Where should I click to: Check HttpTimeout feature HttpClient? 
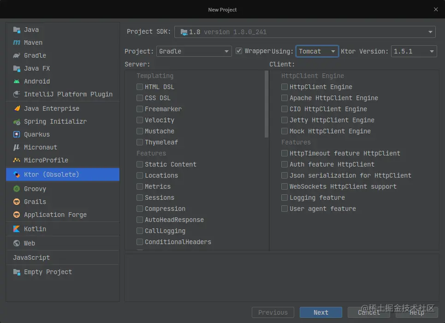tap(285, 153)
